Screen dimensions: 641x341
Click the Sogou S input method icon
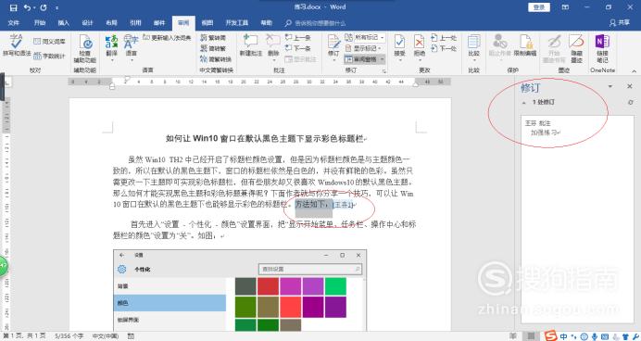tap(550, 336)
